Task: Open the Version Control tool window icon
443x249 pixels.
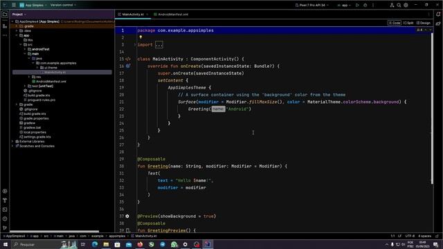Action: click(x=5, y=228)
